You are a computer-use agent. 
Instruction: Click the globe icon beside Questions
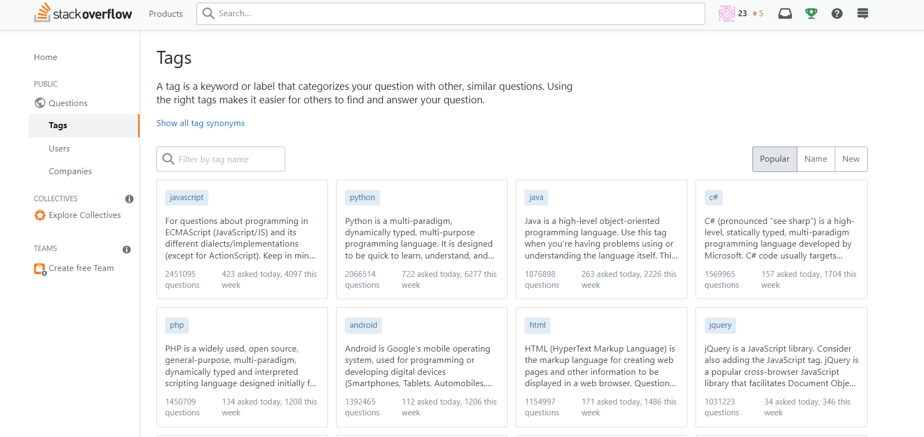point(40,103)
